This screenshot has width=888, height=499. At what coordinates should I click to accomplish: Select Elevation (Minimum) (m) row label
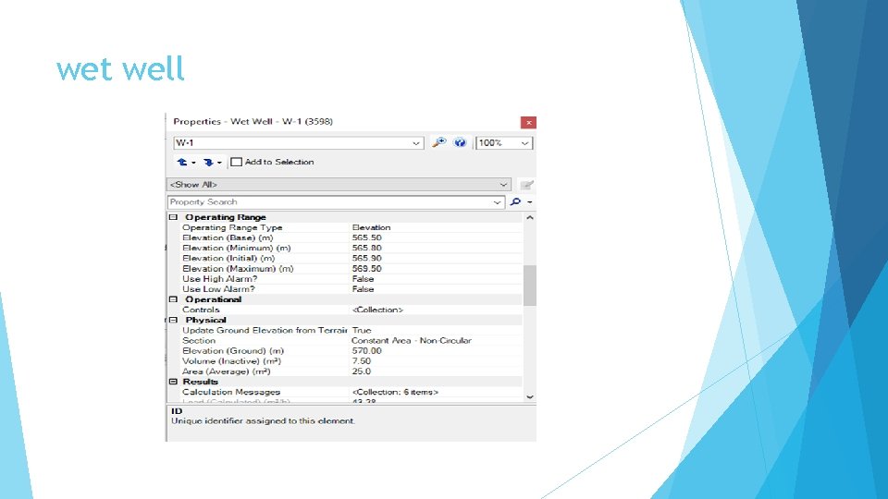pos(237,248)
